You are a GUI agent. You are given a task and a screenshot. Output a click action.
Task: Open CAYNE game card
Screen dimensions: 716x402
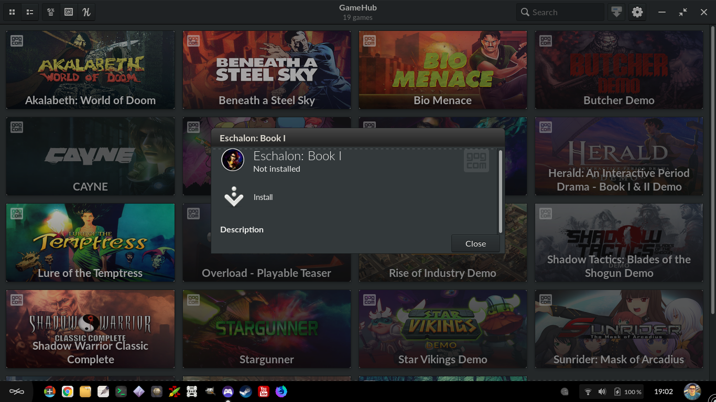pyautogui.click(x=90, y=156)
